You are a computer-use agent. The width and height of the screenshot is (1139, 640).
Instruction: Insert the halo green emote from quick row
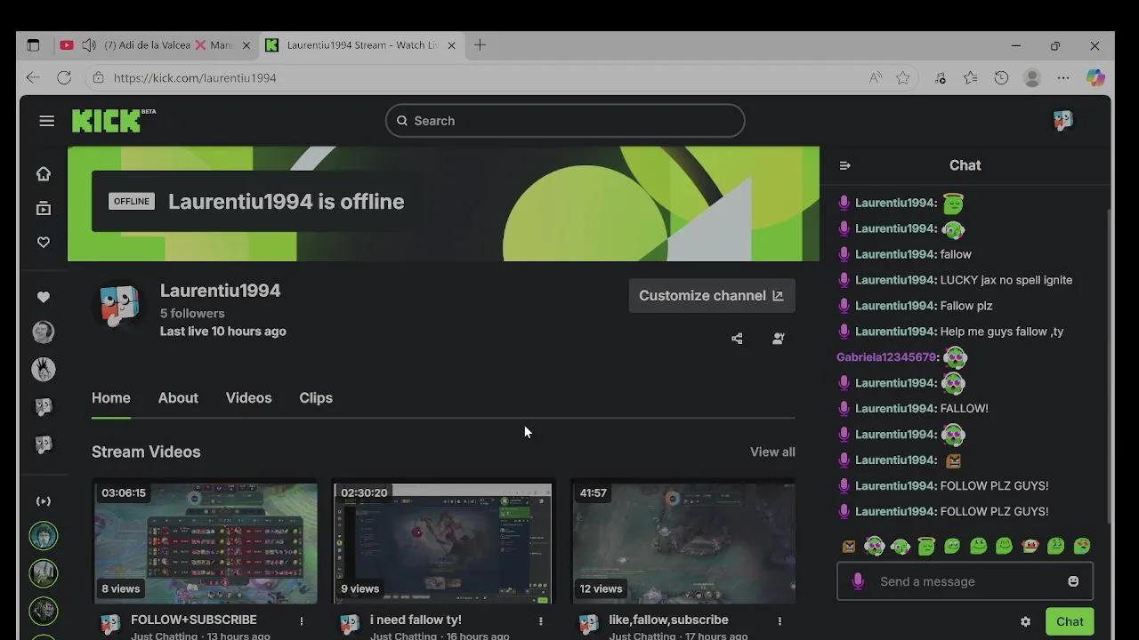point(926,546)
